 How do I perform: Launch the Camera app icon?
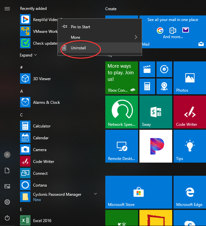click(x=25, y=149)
